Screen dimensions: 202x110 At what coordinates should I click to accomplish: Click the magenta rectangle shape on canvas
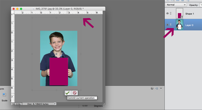59,71
